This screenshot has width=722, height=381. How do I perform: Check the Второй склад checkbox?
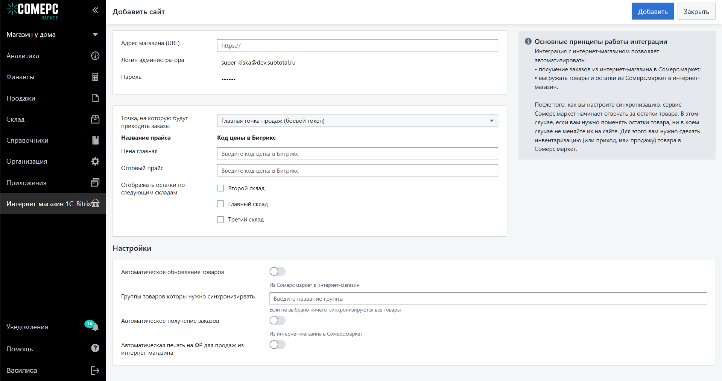(x=220, y=188)
